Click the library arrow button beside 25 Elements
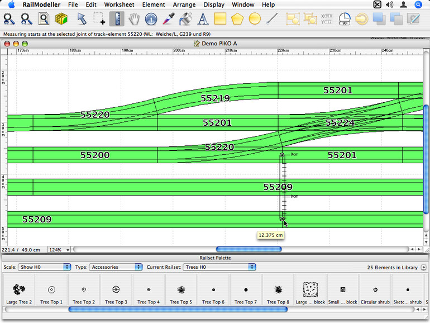 423,267
